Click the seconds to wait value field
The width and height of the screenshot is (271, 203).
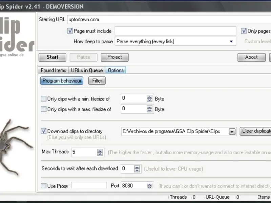pyautogui.click(x=128, y=168)
